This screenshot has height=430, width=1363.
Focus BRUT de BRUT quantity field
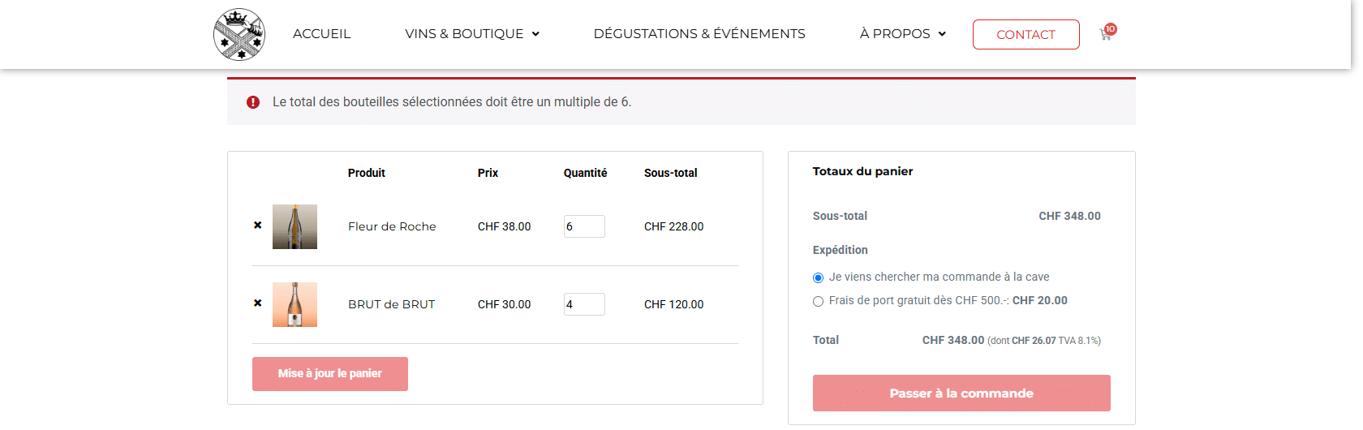point(584,304)
